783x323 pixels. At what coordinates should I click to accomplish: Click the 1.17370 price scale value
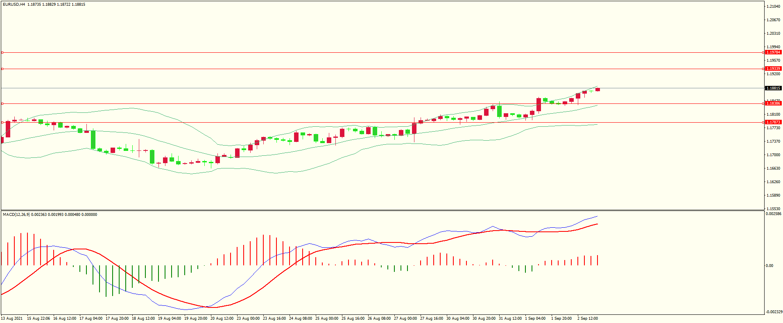pos(773,141)
